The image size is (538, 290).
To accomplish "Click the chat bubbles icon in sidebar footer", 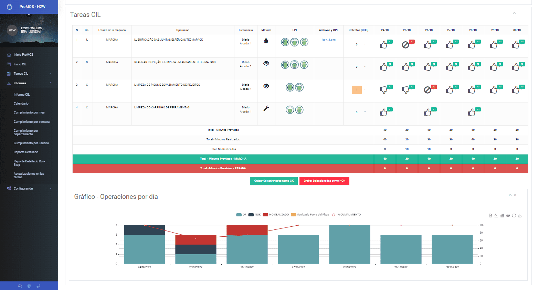I will pos(20,286).
